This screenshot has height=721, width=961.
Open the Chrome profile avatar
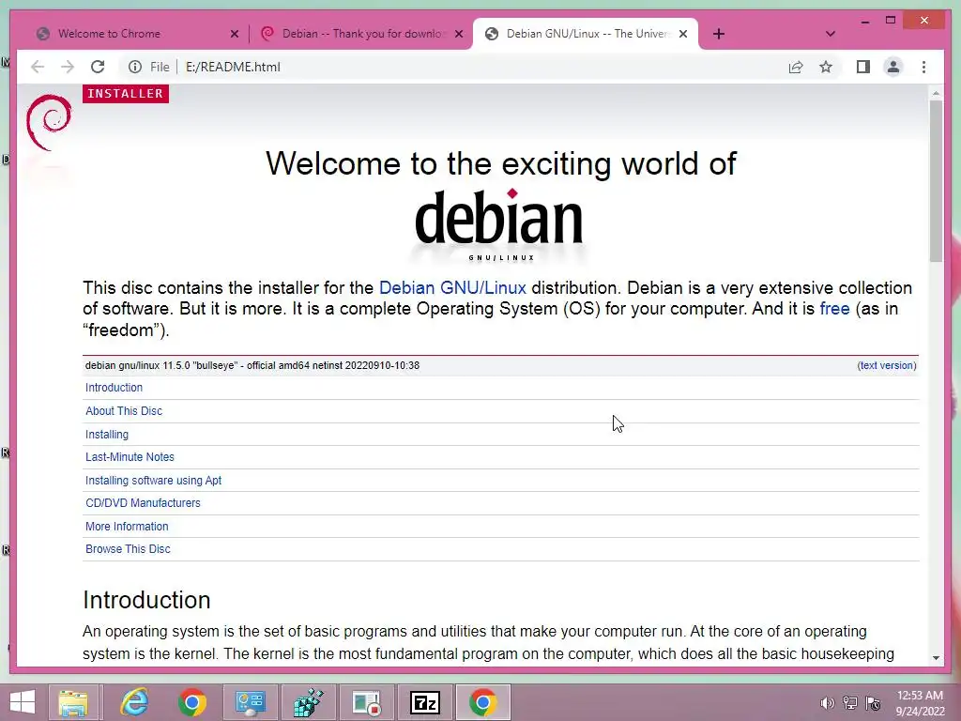(893, 67)
